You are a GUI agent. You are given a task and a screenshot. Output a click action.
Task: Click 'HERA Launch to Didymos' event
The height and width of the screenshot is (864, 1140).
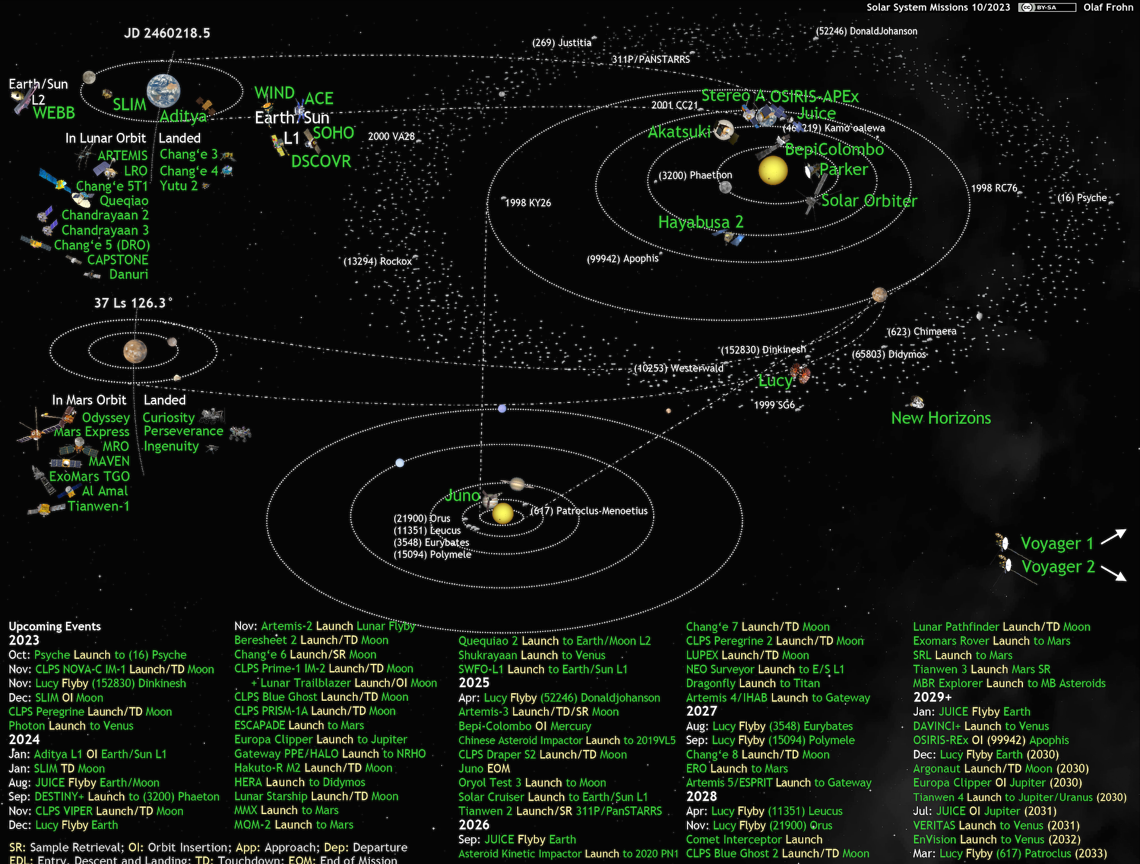pyautogui.click(x=300, y=782)
